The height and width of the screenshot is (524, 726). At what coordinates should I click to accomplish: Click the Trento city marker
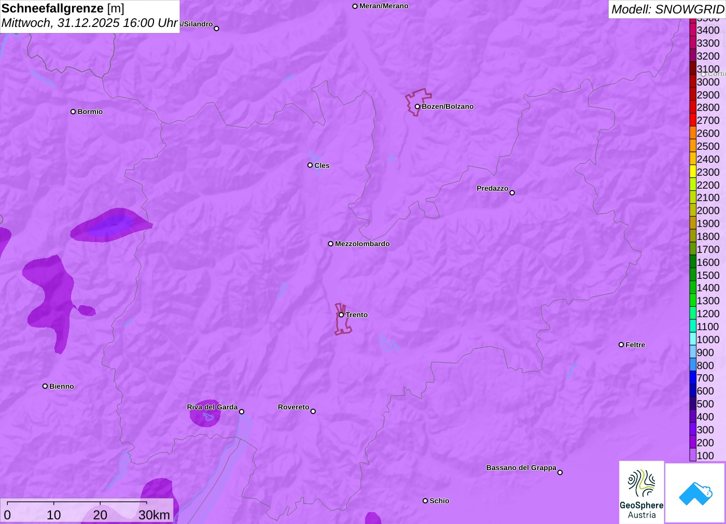point(341,315)
